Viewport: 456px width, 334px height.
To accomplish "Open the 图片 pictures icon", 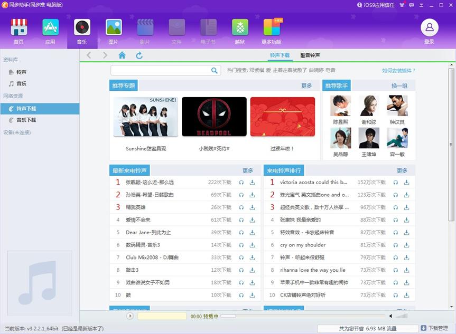I will point(114,27).
